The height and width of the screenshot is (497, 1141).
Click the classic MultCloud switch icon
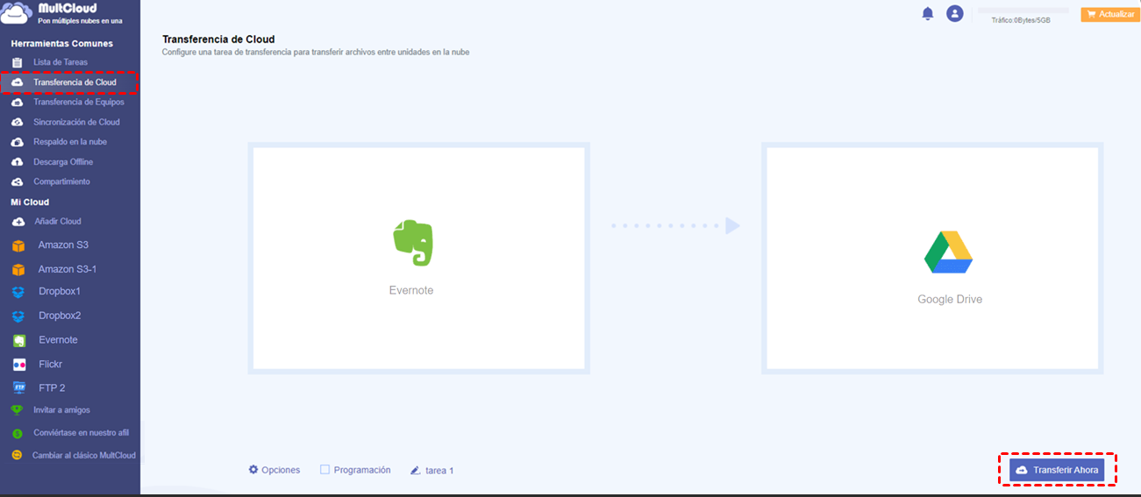pos(17,455)
